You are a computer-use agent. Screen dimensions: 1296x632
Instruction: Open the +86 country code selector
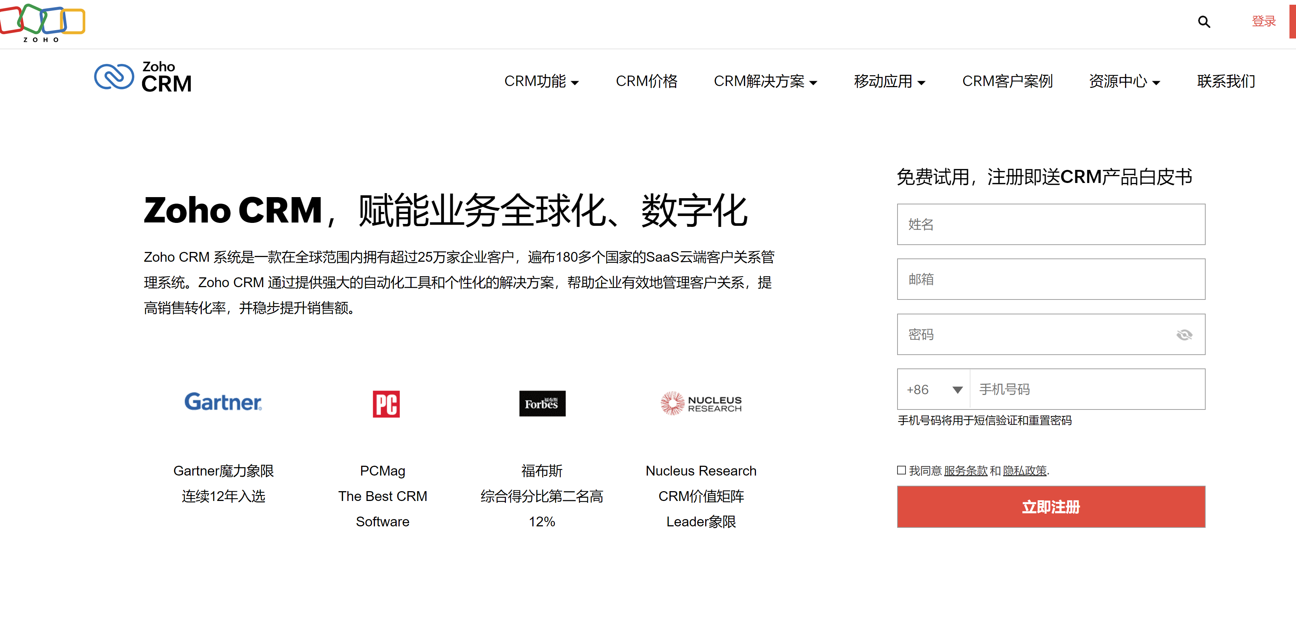tap(933, 389)
